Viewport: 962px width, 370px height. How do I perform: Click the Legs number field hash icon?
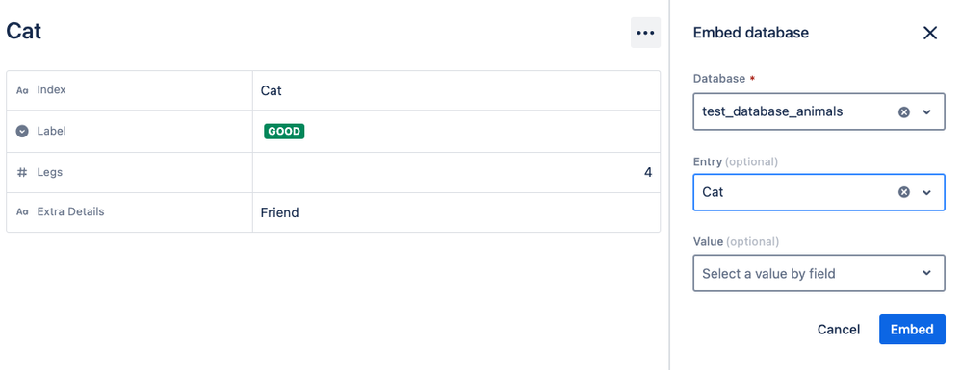22,172
